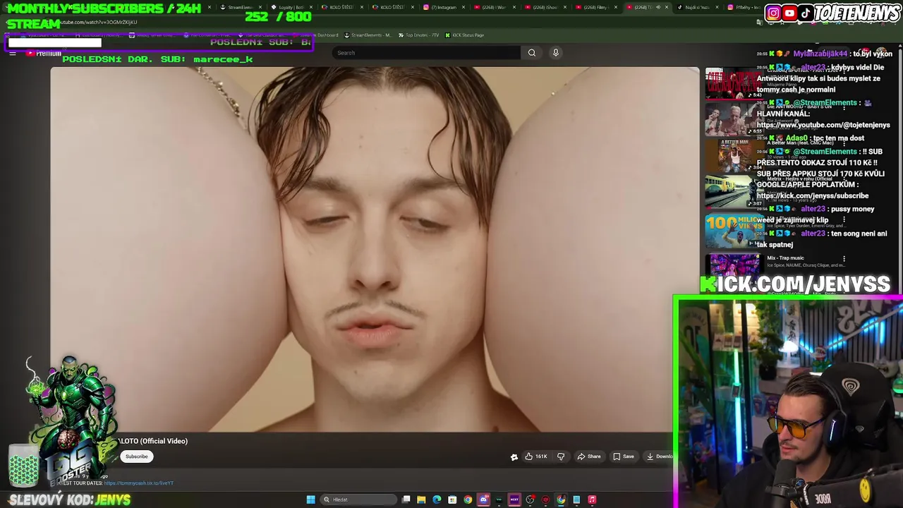Save the video to a playlist

(624, 456)
